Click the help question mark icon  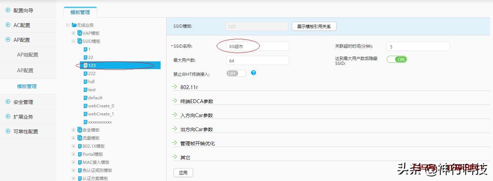click(x=254, y=73)
